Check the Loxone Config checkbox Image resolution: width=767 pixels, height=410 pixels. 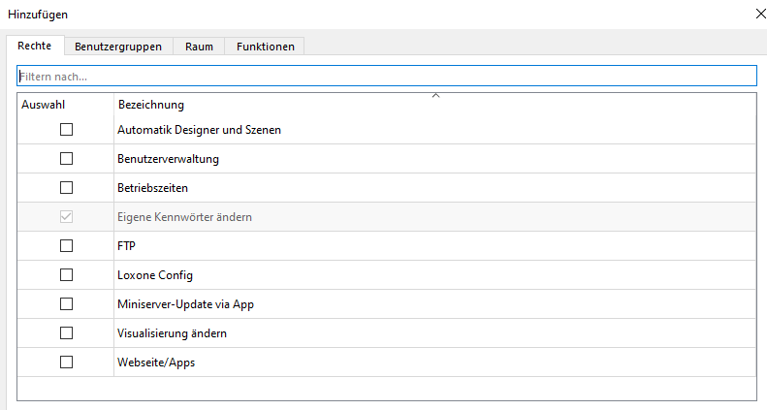[67, 274]
